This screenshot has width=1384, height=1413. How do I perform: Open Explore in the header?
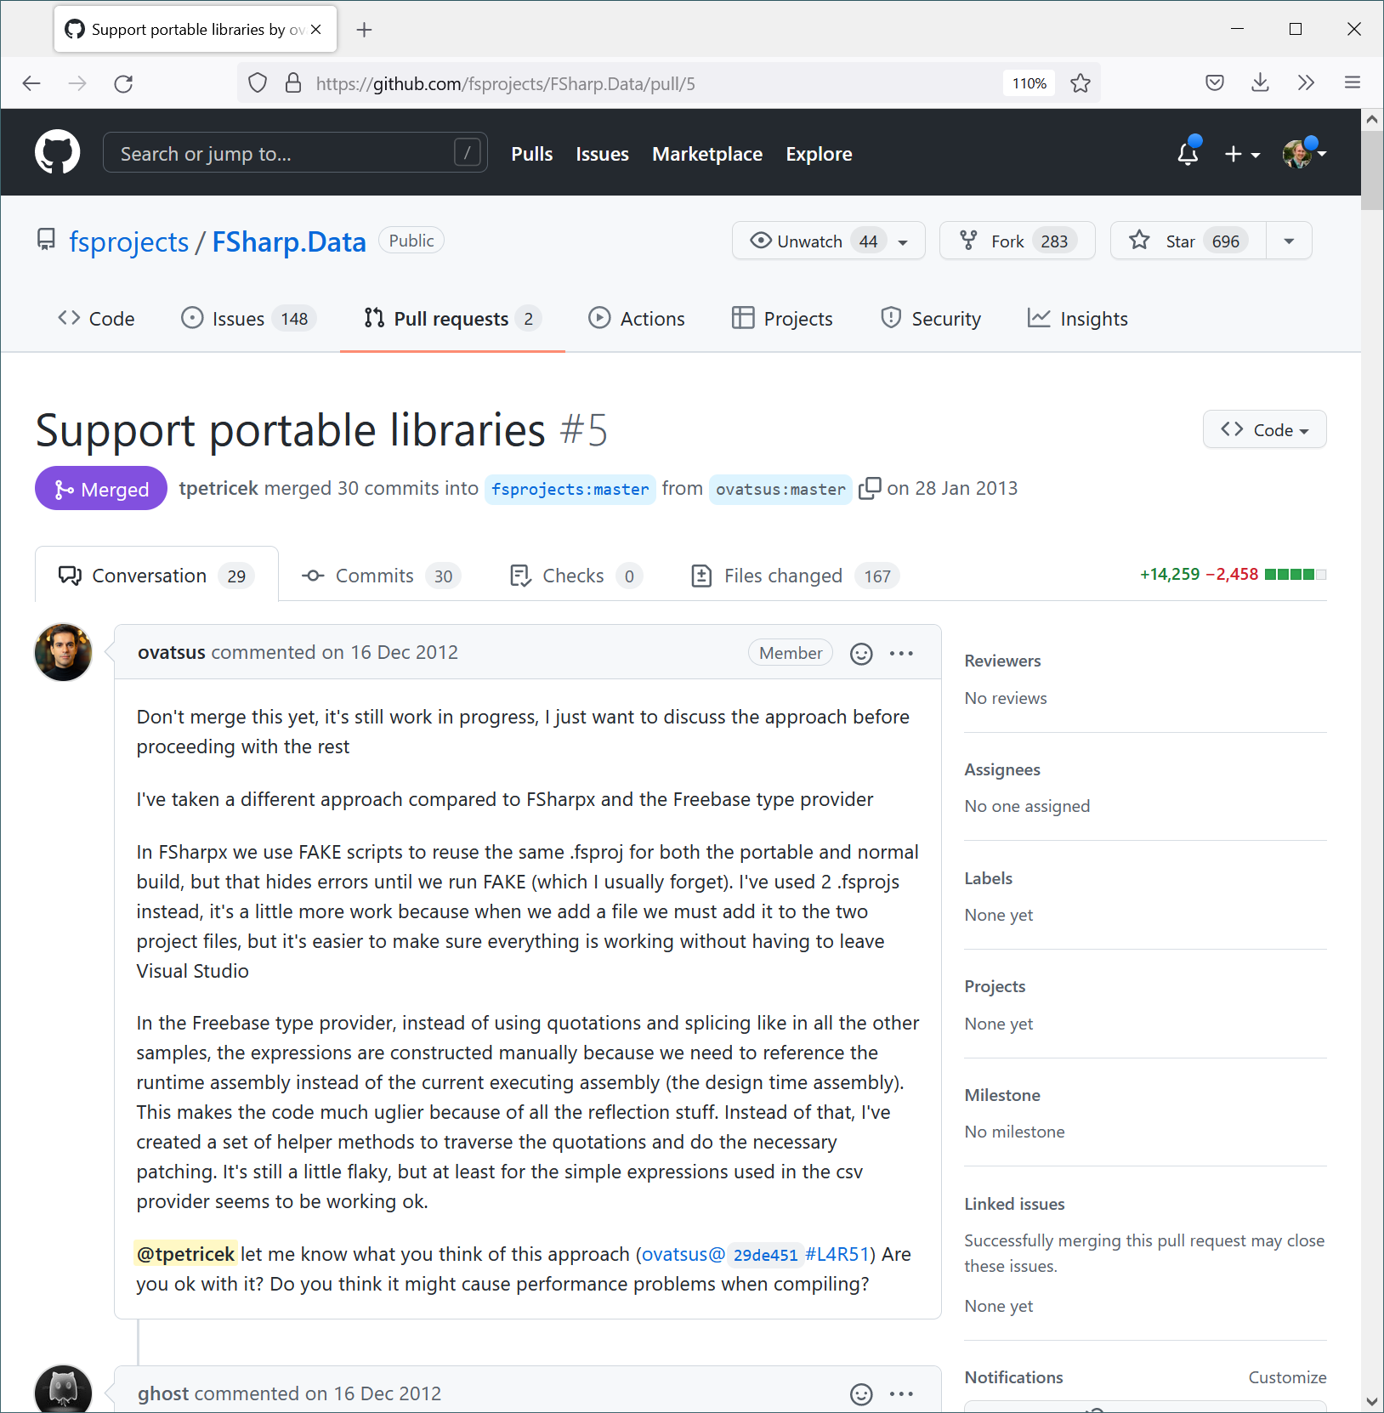[819, 154]
